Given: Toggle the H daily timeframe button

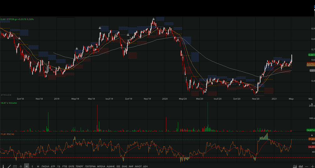Looking at the screenshot, I should pyautogui.click(x=27, y=166).
